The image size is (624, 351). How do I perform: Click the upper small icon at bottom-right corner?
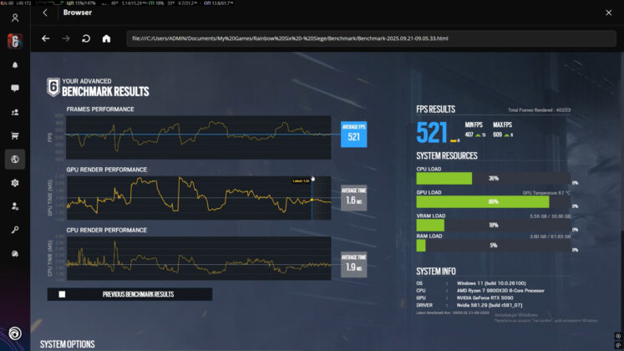point(618,336)
